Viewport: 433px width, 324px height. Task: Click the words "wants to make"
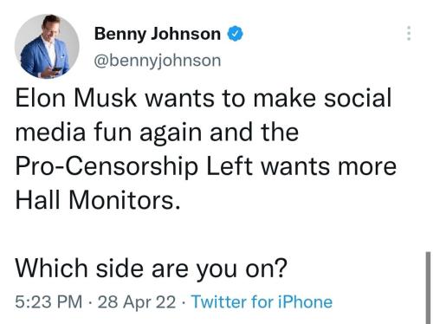click(230, 99)
